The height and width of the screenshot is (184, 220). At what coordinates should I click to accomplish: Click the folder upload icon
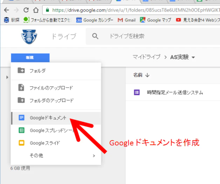(x=21, y=100)
